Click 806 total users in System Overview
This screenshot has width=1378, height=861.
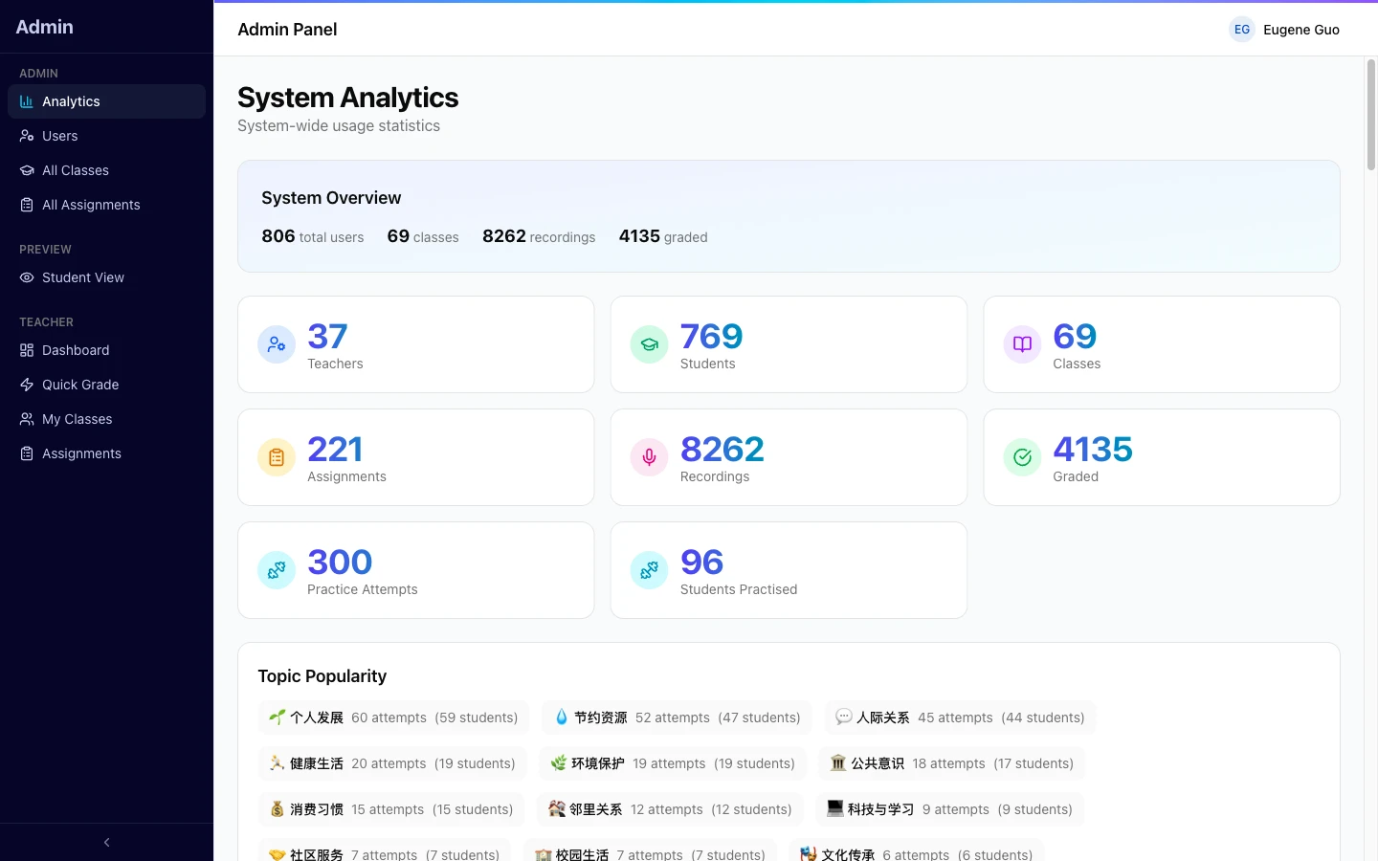pos(313,236)
